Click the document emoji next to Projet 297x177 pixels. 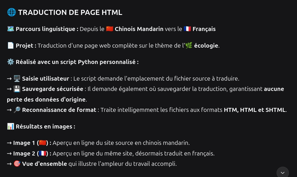point(11,46)
